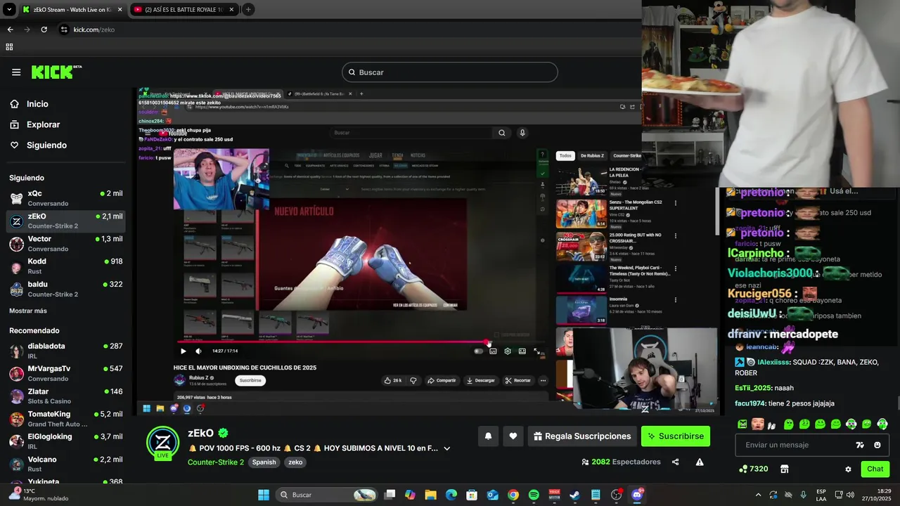Open the Windows Start menu
900x506 pixels.
coord(263,495)
